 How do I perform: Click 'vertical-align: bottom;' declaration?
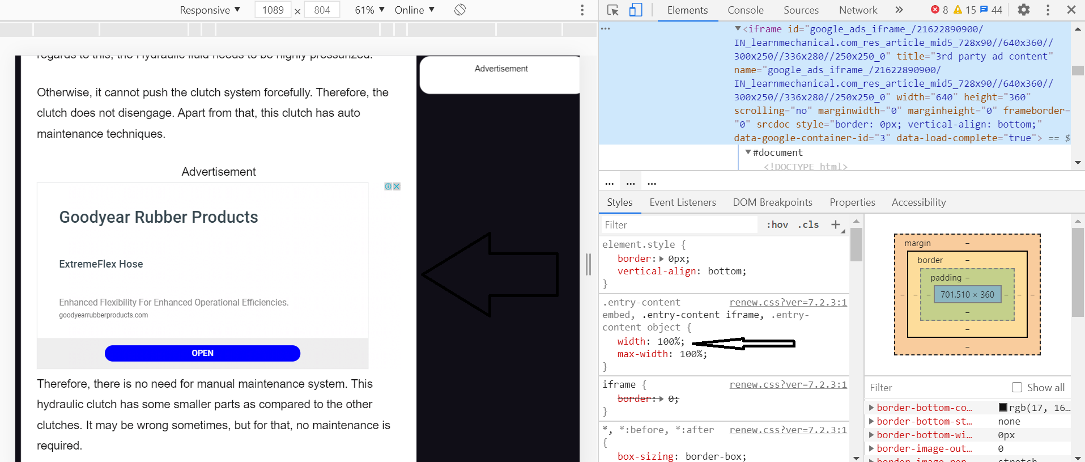[x=682, y=271]
